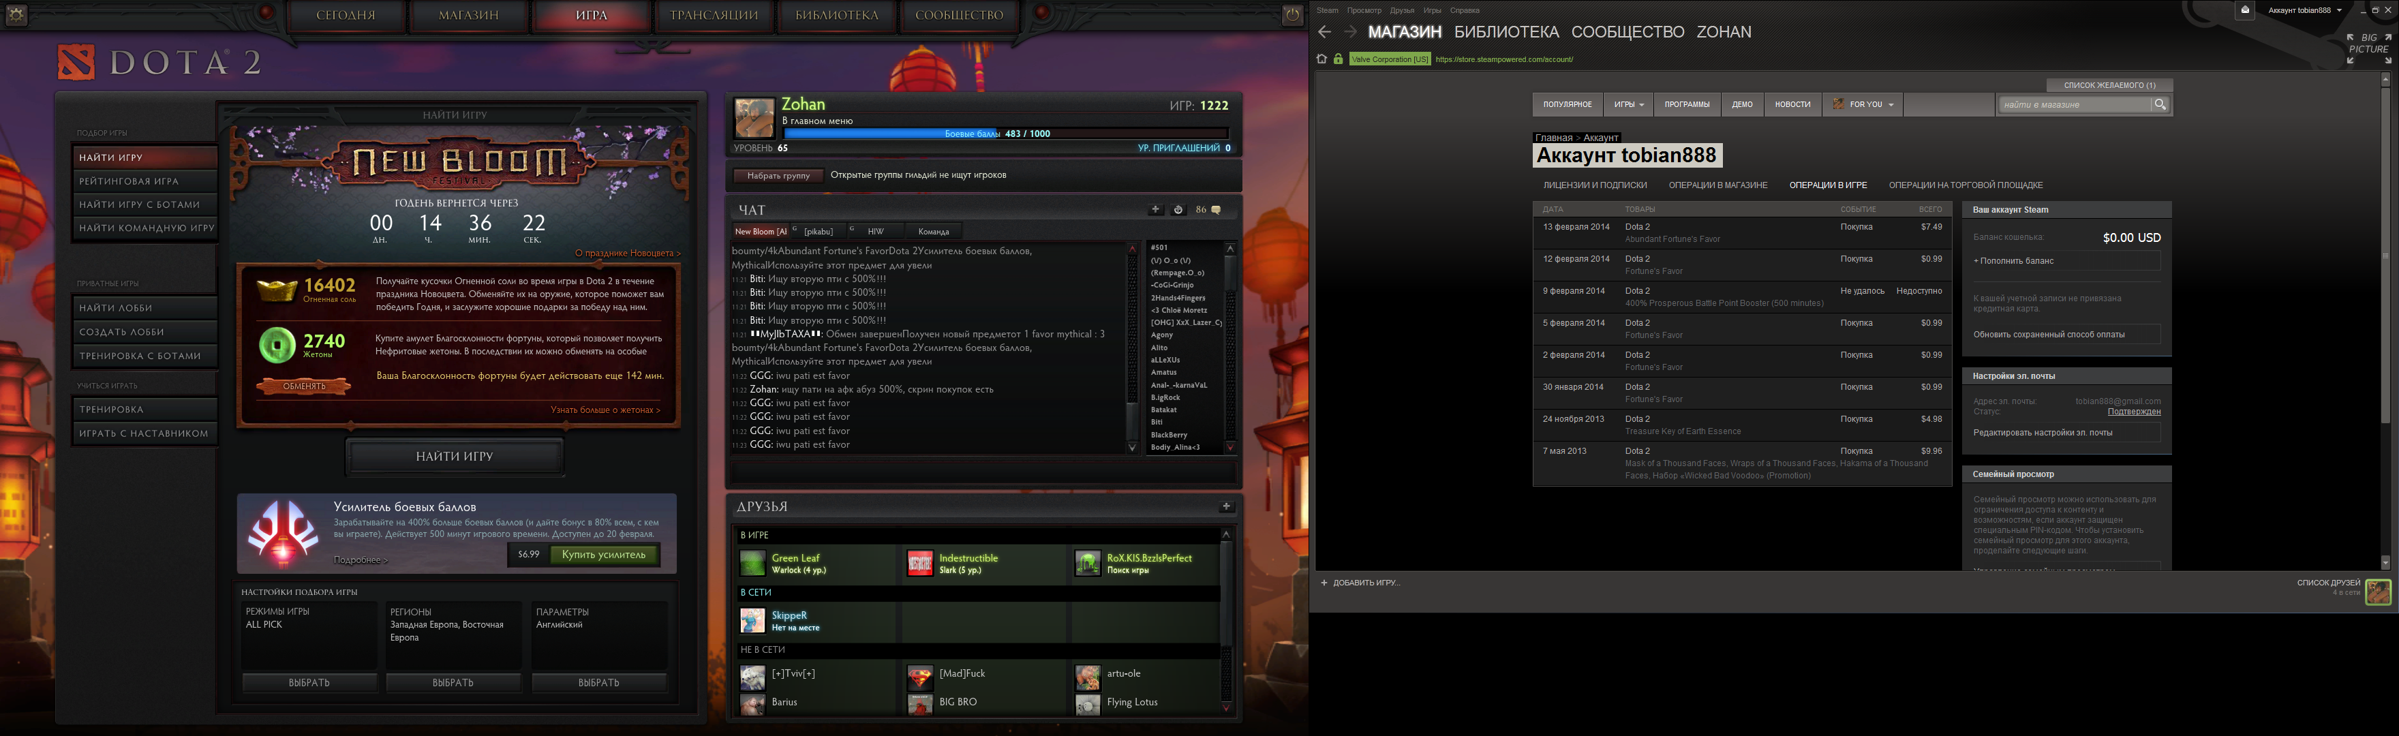Add a chat channel with plus icon
Viewport: 2399px width, 736px height.
pos(1156,210)
